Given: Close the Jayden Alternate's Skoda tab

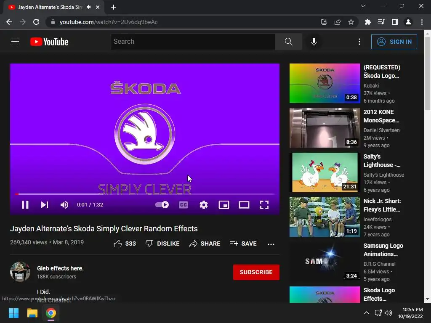Looking at the screenshot, I should (x=98, y=7).
